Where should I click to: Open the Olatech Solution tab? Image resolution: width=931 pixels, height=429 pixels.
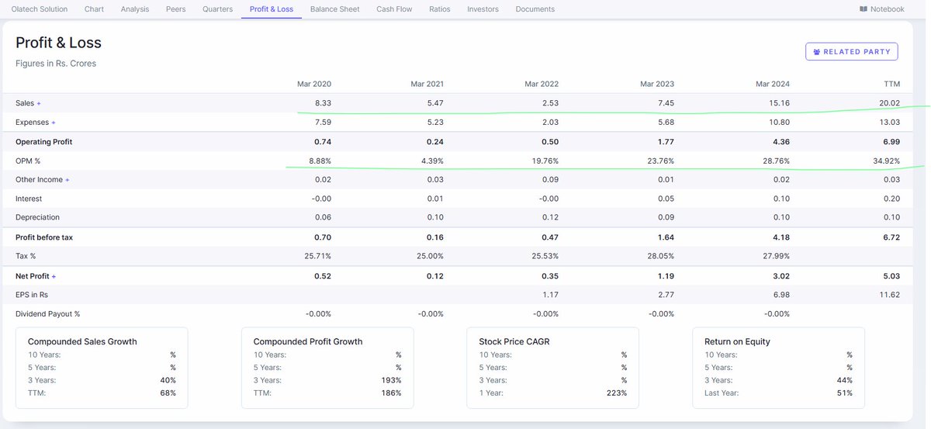[x=40, y=9]
